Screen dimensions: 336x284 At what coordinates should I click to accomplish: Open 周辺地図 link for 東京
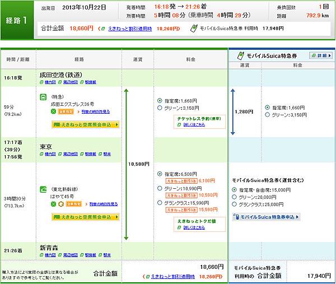tap(71, 154)
